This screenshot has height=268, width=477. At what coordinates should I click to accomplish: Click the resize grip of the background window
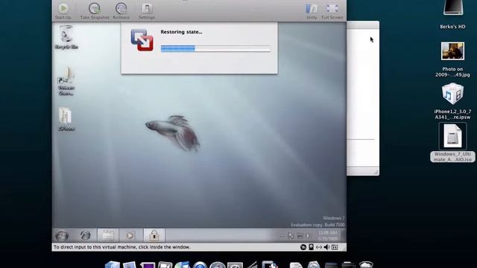[x=376, y=172]
